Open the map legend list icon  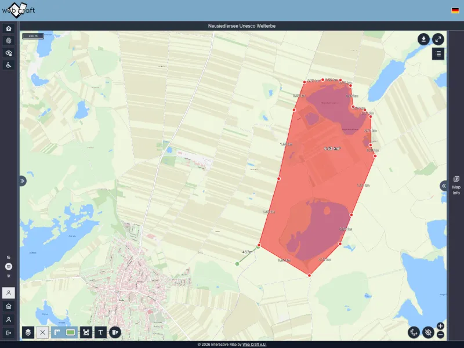click(x=438, y=54)
